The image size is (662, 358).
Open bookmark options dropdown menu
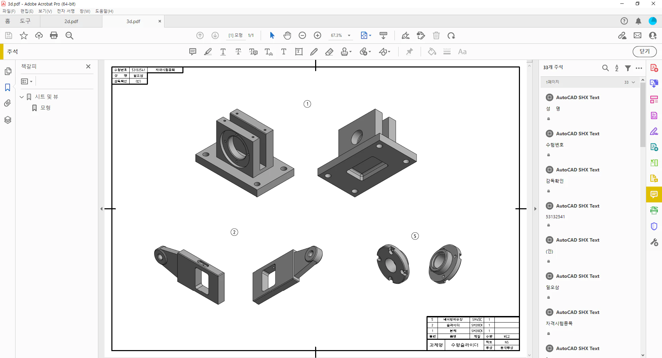27,82
